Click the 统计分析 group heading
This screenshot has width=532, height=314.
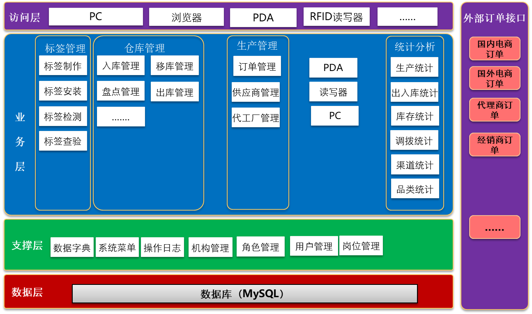pos(415,46)
